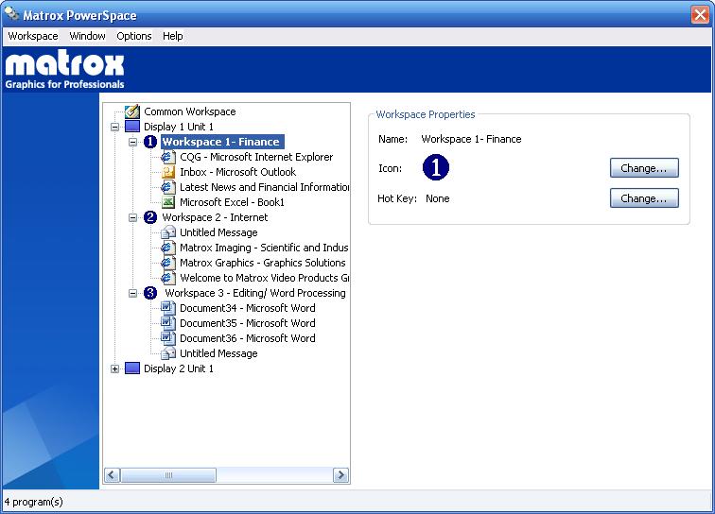Close the Matrox PowerSpace window
Viewport: 715px width, 514px height.
click(700, 14)
